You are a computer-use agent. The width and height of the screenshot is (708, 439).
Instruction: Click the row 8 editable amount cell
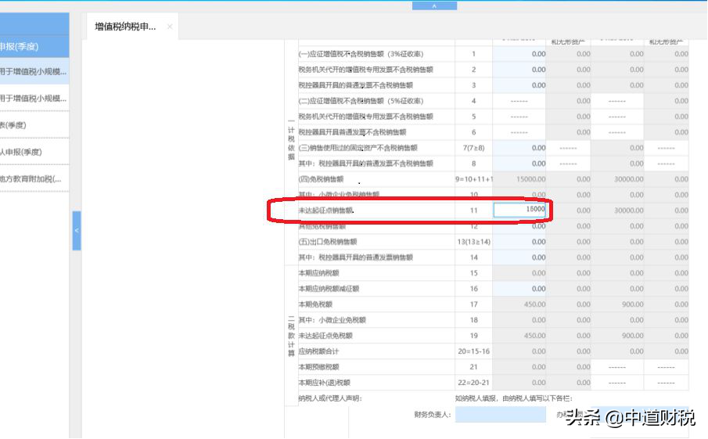click(x=519, y=164)
